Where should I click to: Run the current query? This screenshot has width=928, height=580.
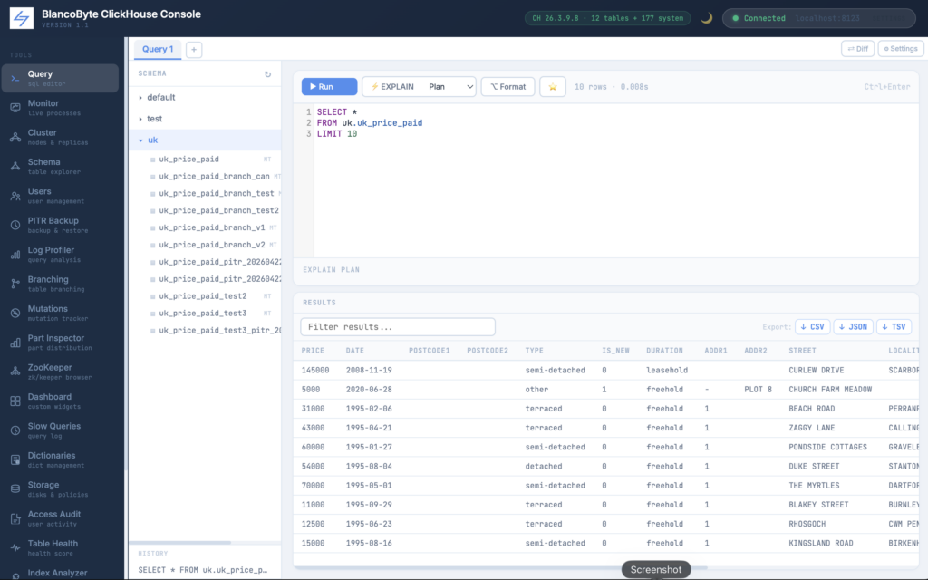(x=329, y=86)
